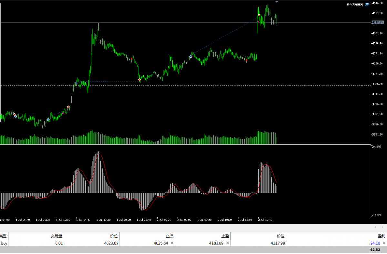Sort by the 盈利 column header
387x254 pixels.
[x=381, y=236]
